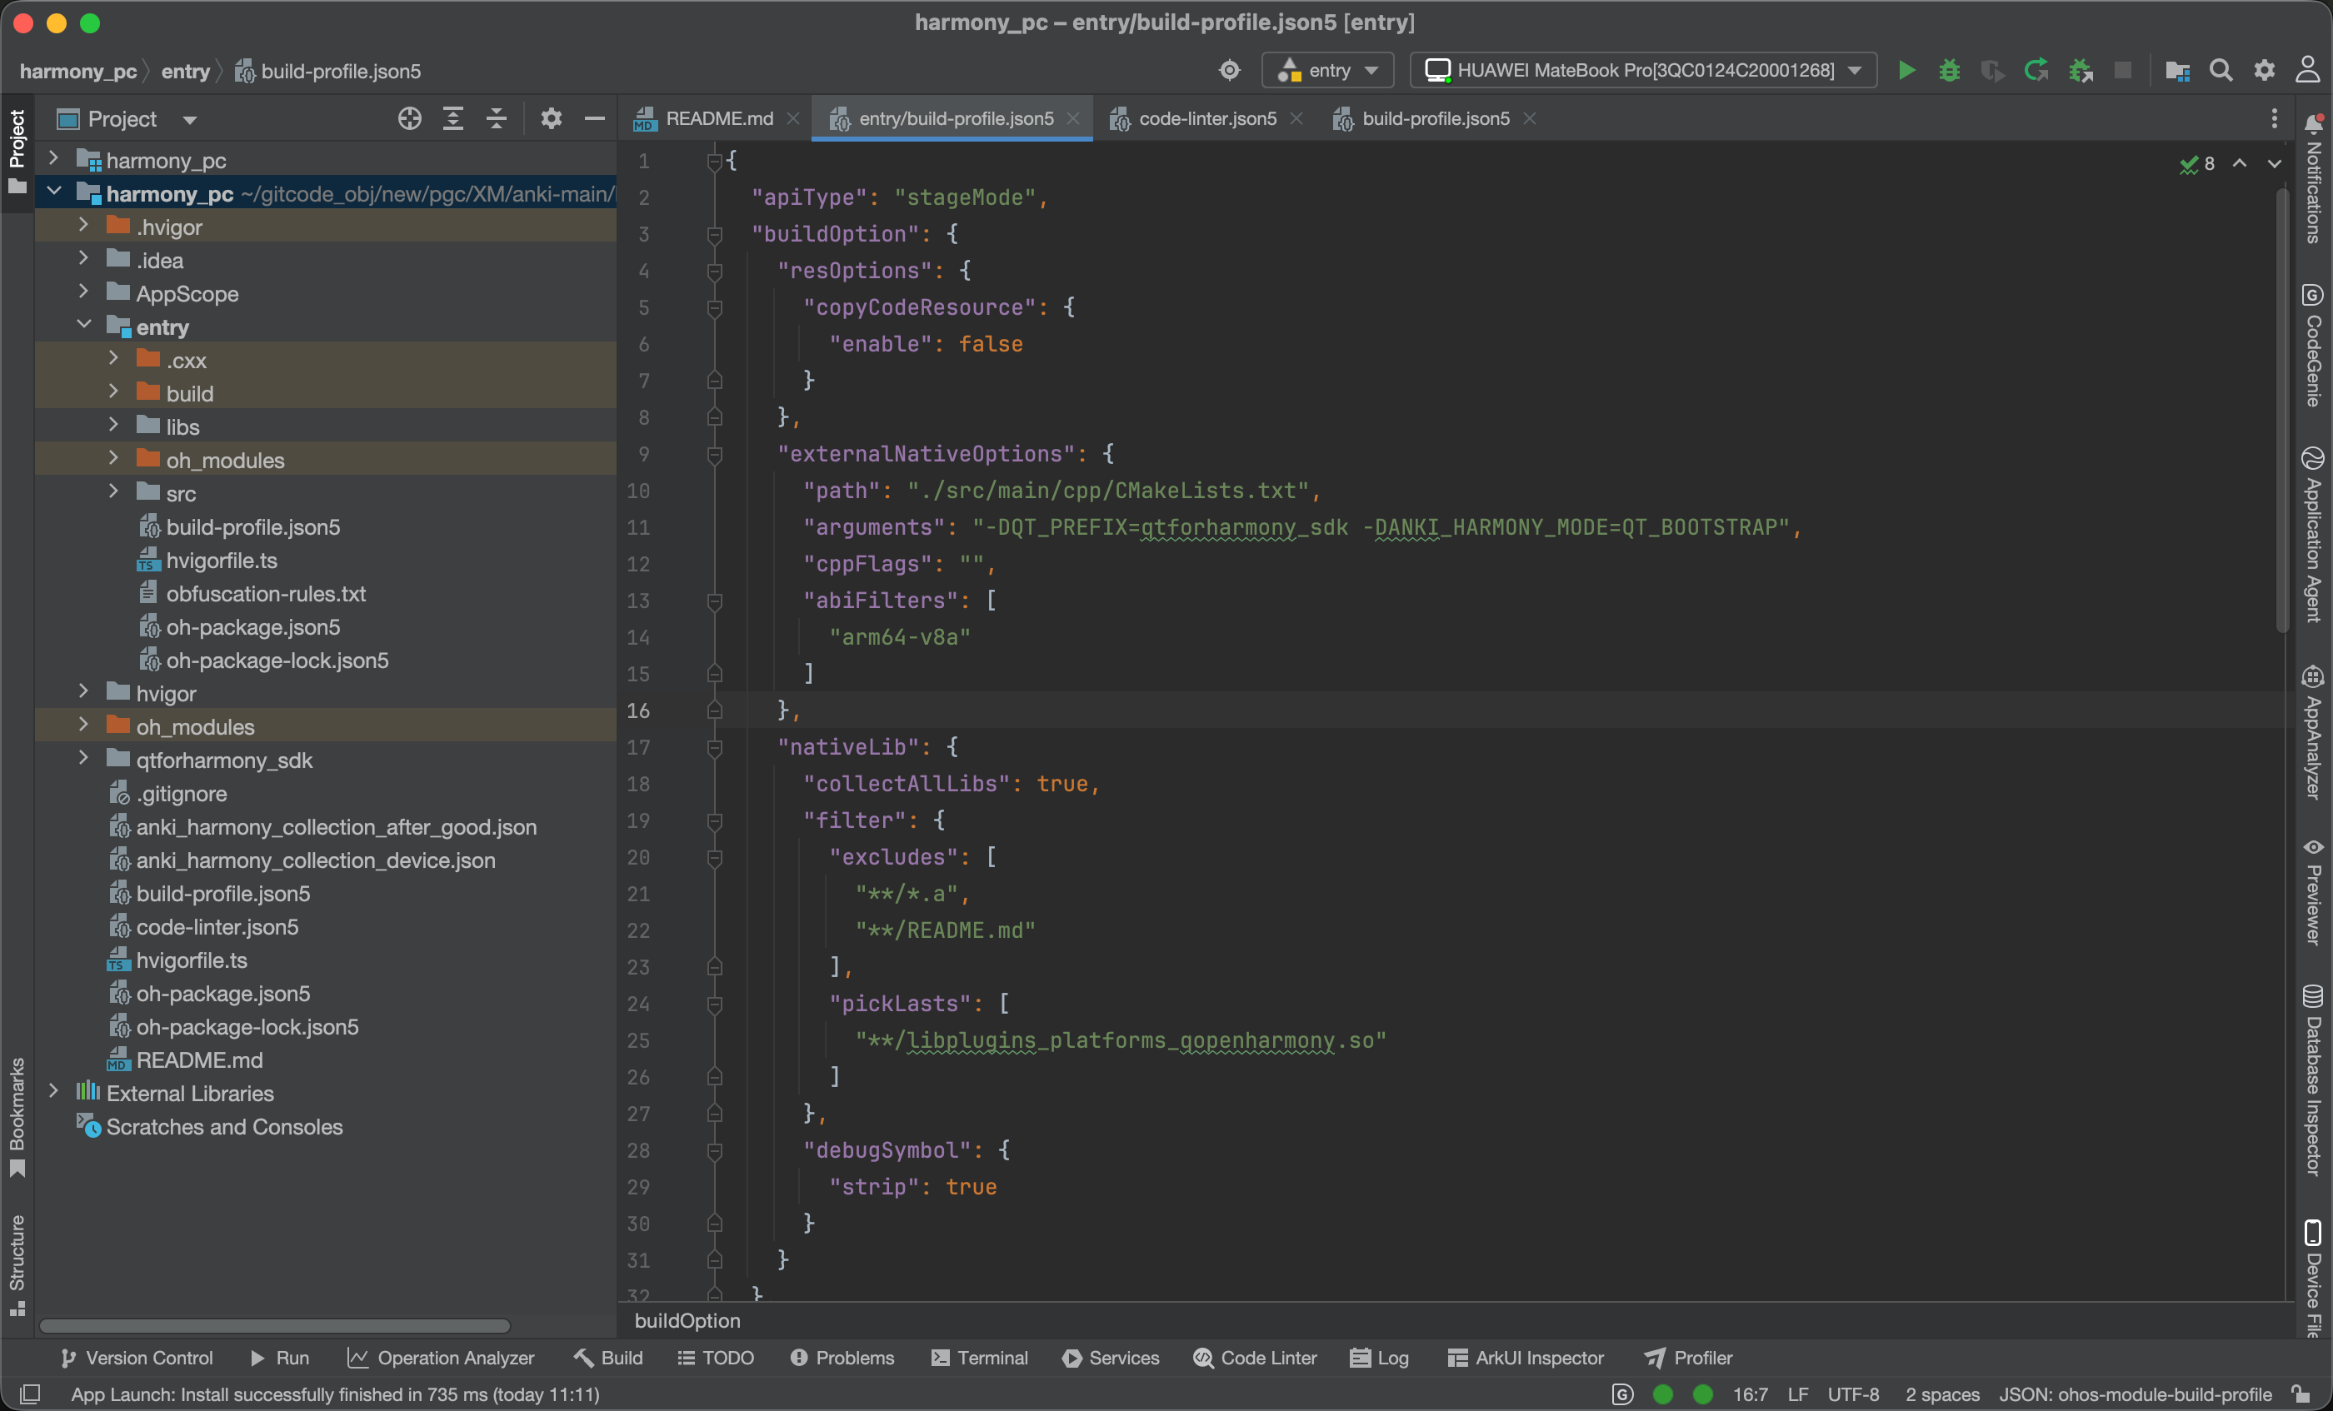Expand all items in the Project panel
The height and width of the screenshot is (1411, 2333).
[x=453, y=119]
